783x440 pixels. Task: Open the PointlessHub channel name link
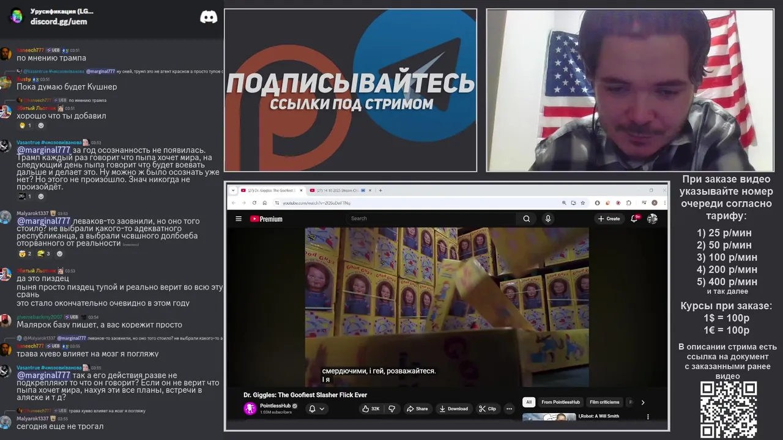(275, 406)
